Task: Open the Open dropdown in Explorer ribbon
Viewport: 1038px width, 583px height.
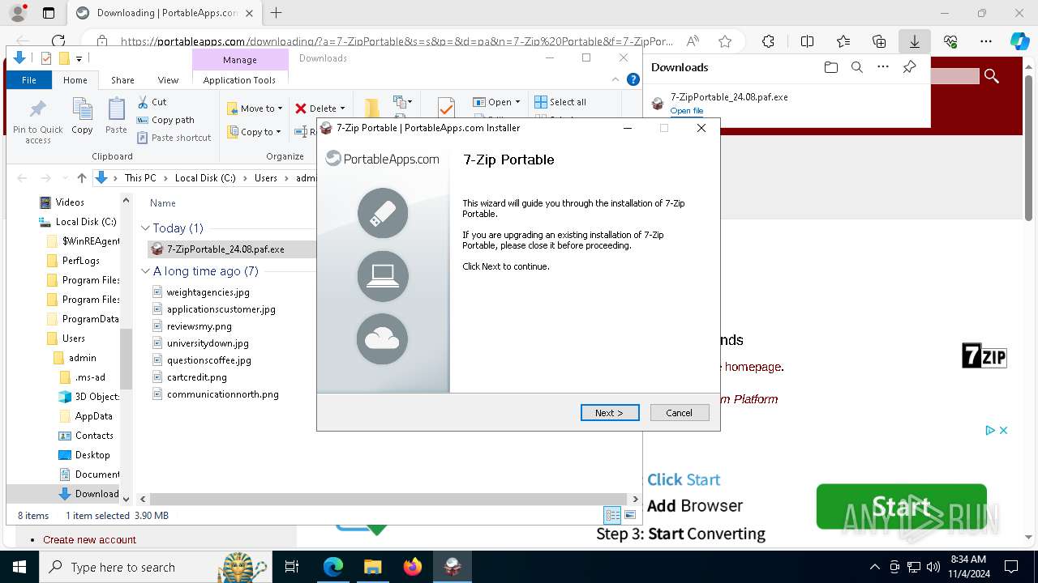Action: tap(497, 102)
